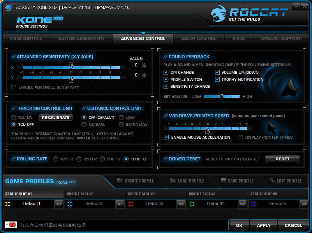312x233 pixels.
Task: Uncheck DPI Change sound feedback
Action: 166,72
